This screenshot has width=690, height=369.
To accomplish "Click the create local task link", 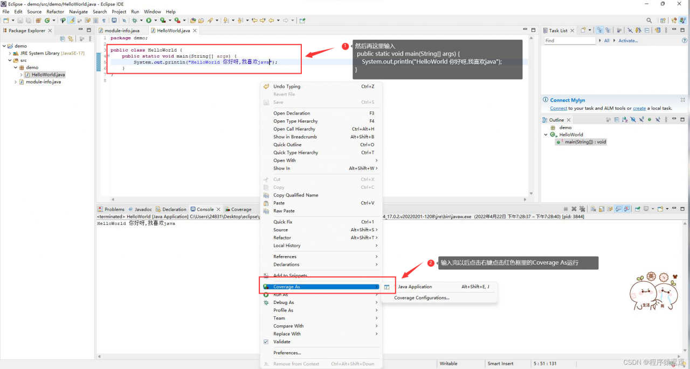I will 639,108.
